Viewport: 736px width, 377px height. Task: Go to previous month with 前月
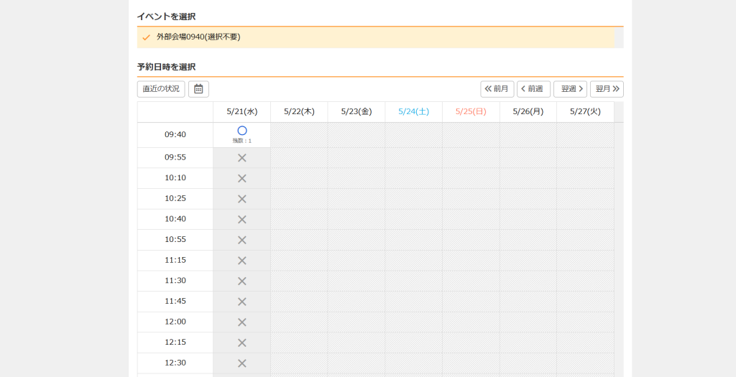click(497, 89)
